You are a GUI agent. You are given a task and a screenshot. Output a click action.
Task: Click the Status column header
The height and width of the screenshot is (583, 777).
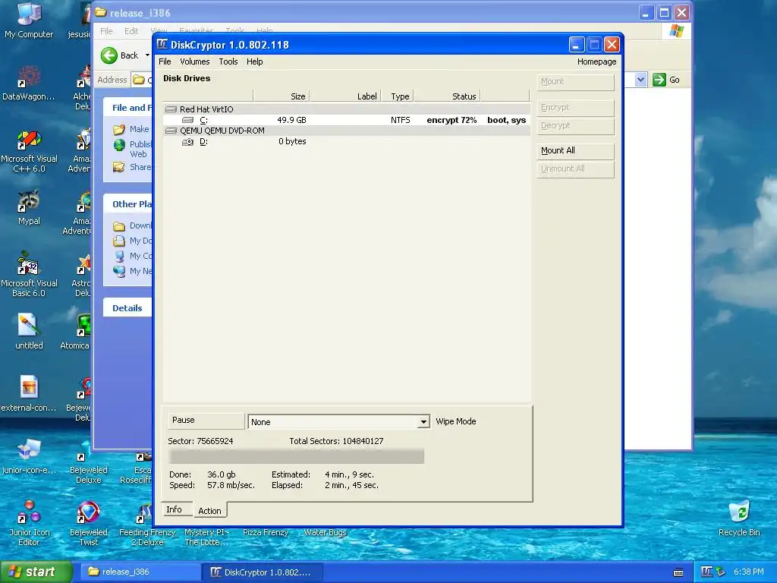tap(447, 96)
